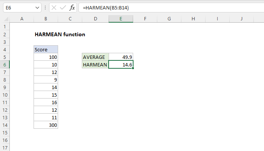
Task: Select row 7 header
Action: pos(5,72)
